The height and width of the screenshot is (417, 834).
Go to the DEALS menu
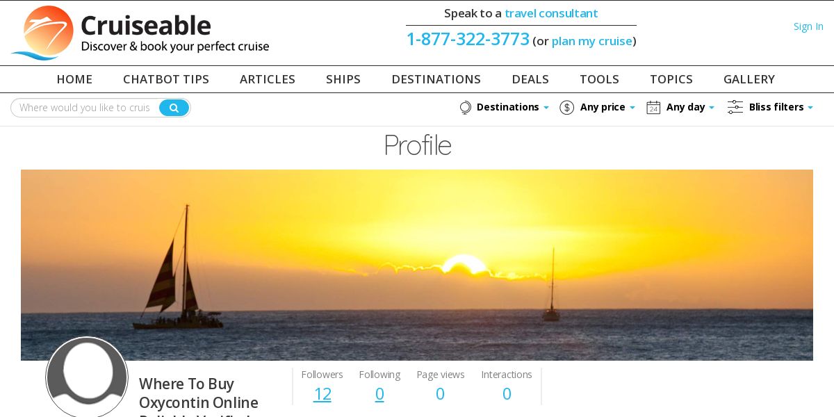point(530,79)
